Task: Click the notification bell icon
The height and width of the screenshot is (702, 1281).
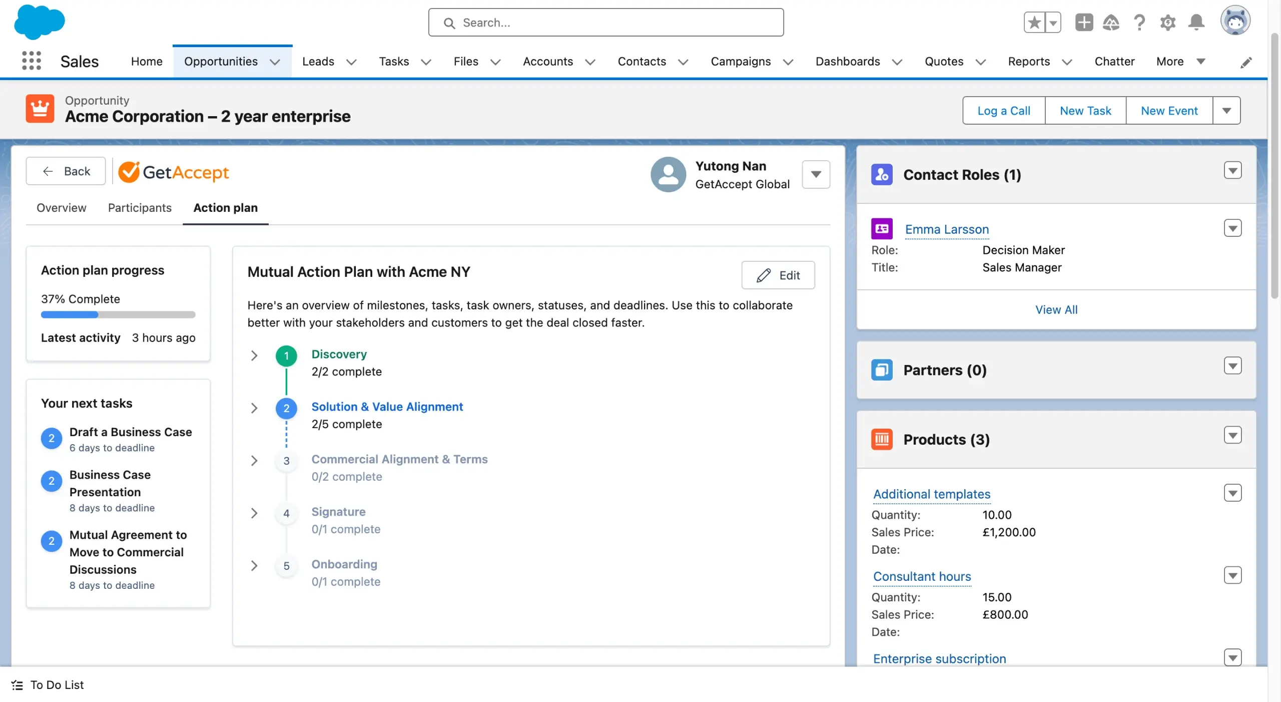Action: (1197, 22)
